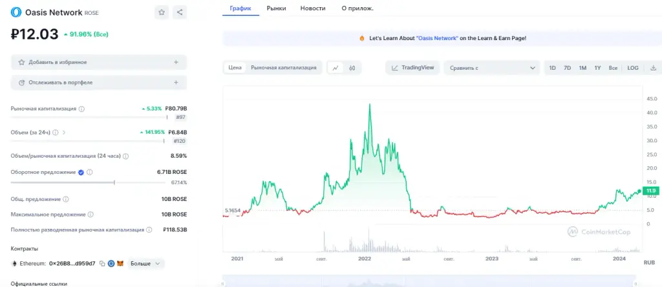This screenshot has height=287, width=662.
Task: Click the 6.71B ROSE supply value
Action: tap(172, 172)
